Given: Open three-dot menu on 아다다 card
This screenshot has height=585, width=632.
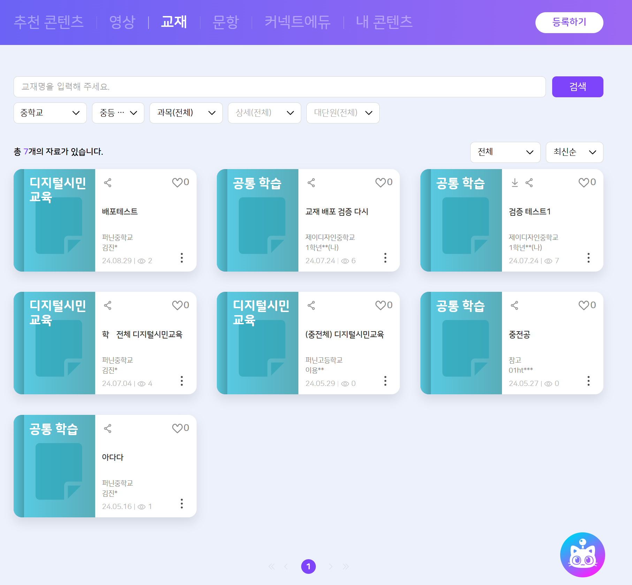Looking at the screenshot, I should coord(182,504).
